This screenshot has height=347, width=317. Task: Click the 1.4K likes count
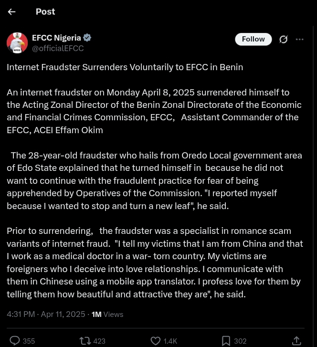coord(170,341)
